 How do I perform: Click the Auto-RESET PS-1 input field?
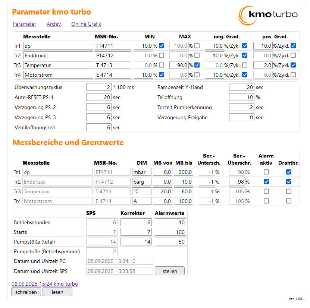point(99,97)
